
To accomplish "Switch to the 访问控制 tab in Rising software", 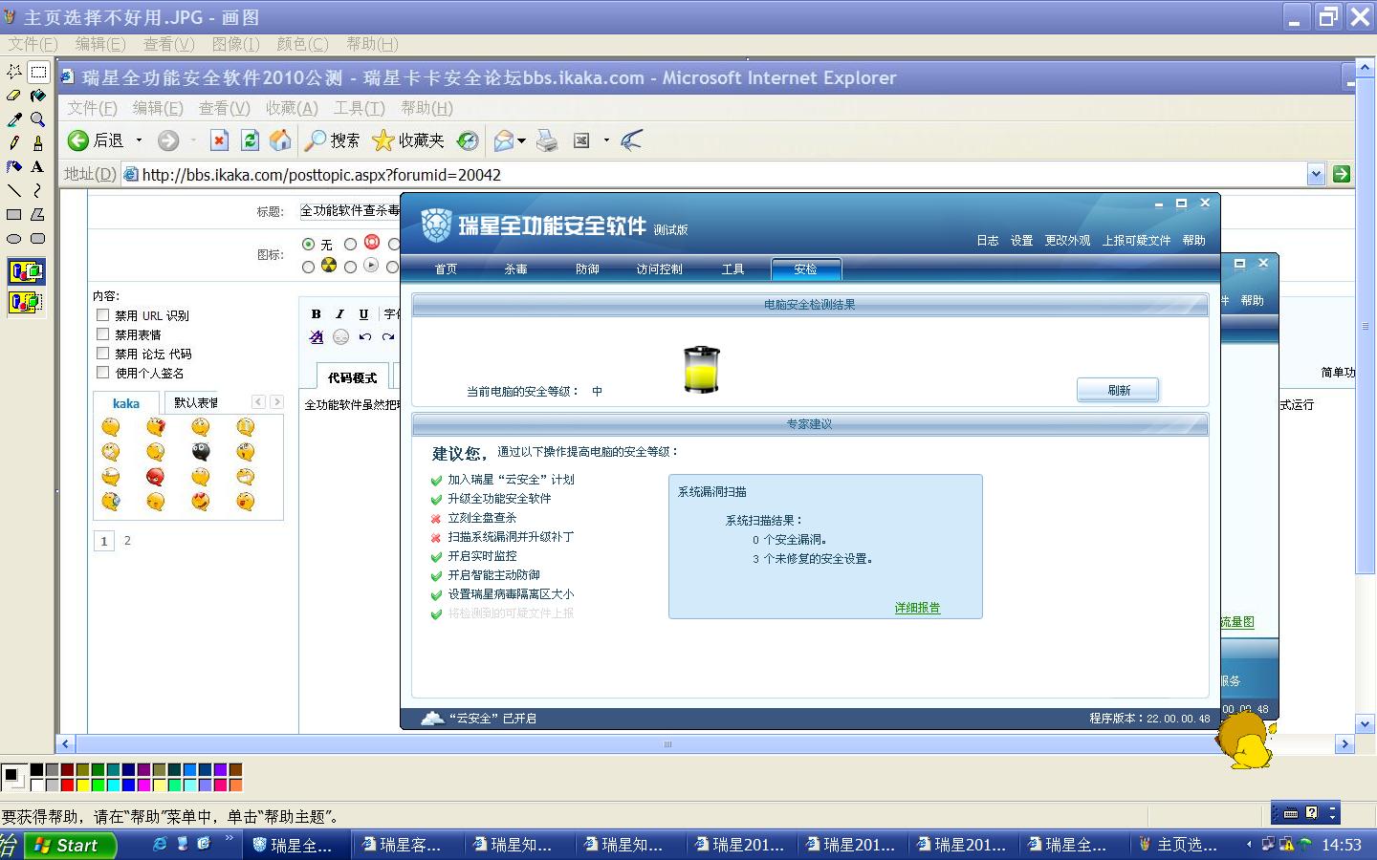I will click(659, 269).
